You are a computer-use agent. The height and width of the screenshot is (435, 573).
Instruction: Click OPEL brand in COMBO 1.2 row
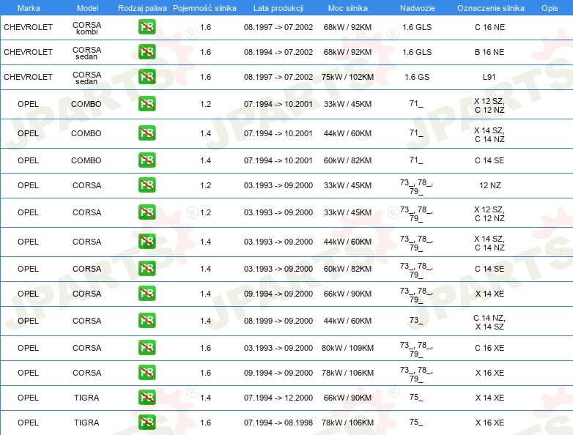point(28,104)
